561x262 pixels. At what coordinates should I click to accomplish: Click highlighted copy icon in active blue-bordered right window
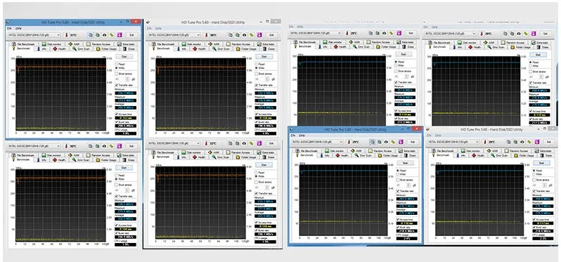[373, 142]
